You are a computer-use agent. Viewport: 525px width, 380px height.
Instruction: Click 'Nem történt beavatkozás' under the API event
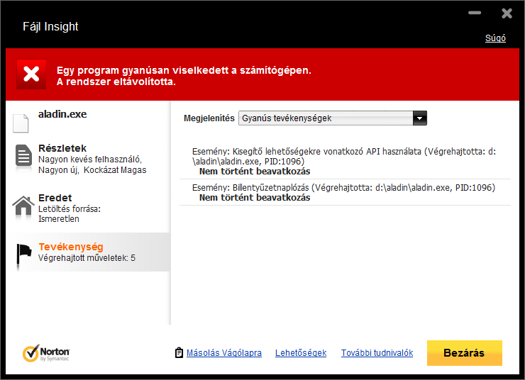(255, 172)
